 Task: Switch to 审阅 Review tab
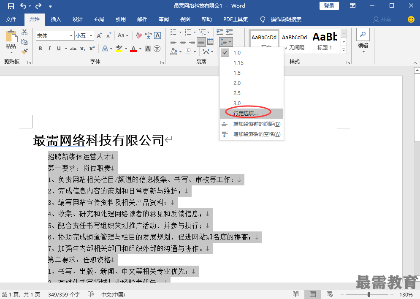click(x=164, y=19)
